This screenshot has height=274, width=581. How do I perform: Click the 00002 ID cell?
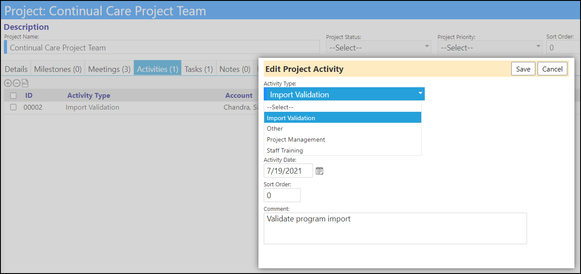[33, 107]
